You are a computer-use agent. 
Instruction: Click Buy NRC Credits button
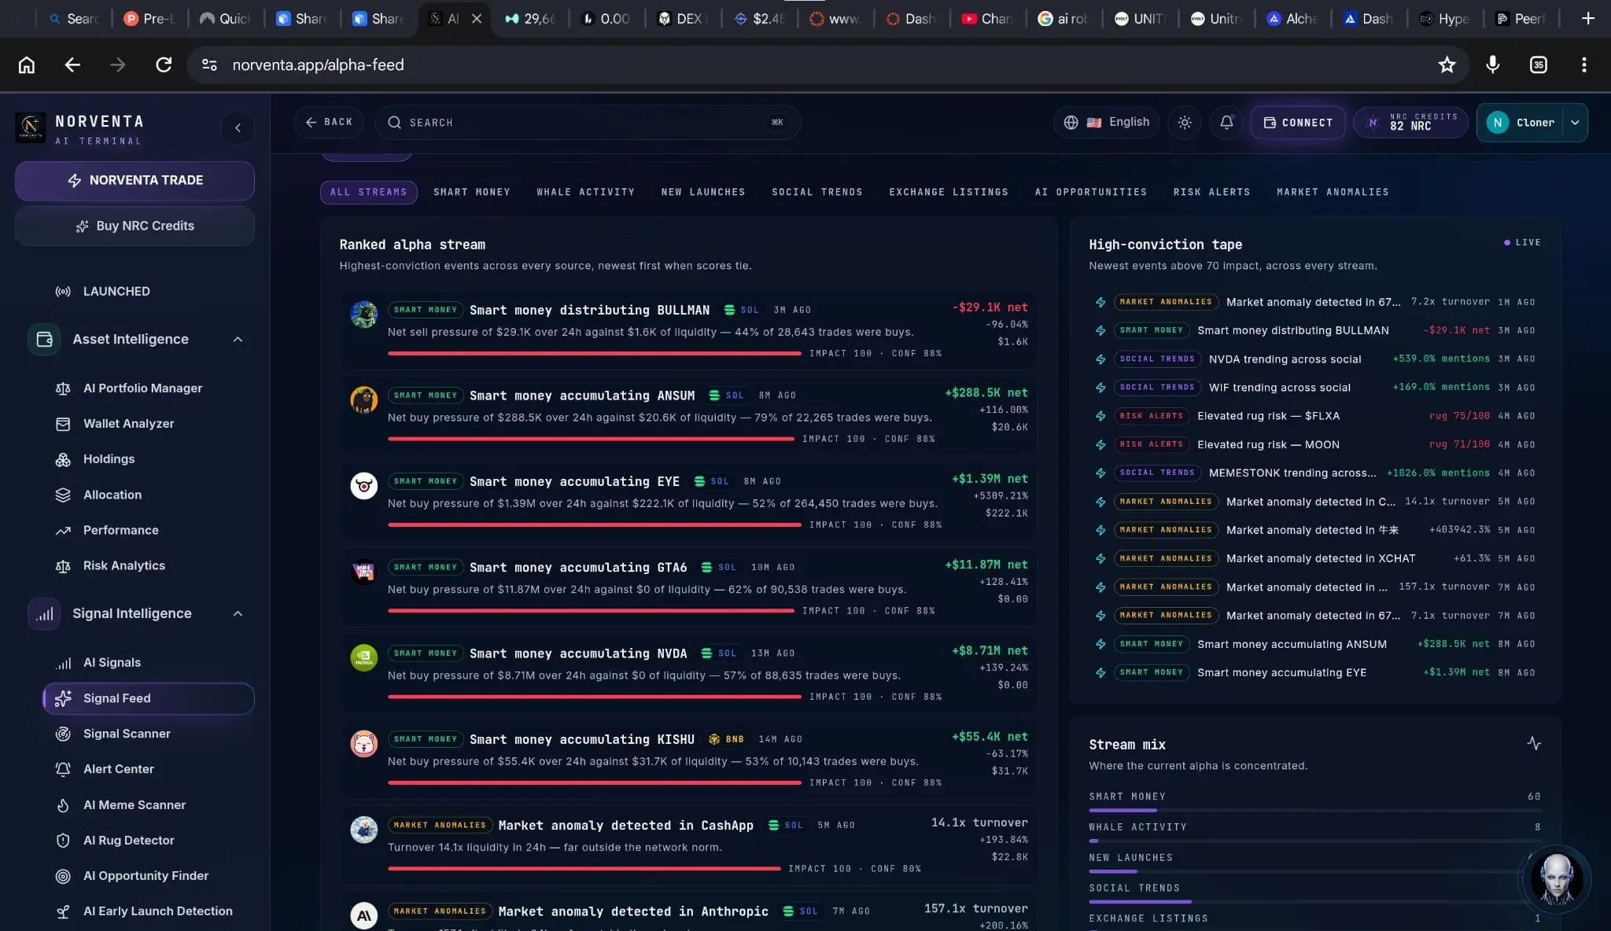(135, 226)
